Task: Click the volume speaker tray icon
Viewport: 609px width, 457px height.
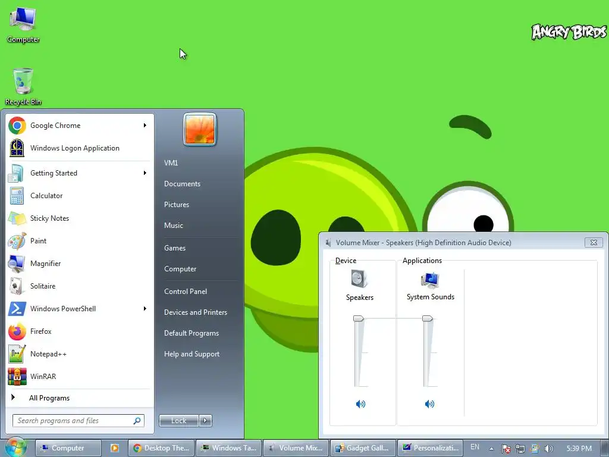Action: pyautogui.click(x=549, y=449)
